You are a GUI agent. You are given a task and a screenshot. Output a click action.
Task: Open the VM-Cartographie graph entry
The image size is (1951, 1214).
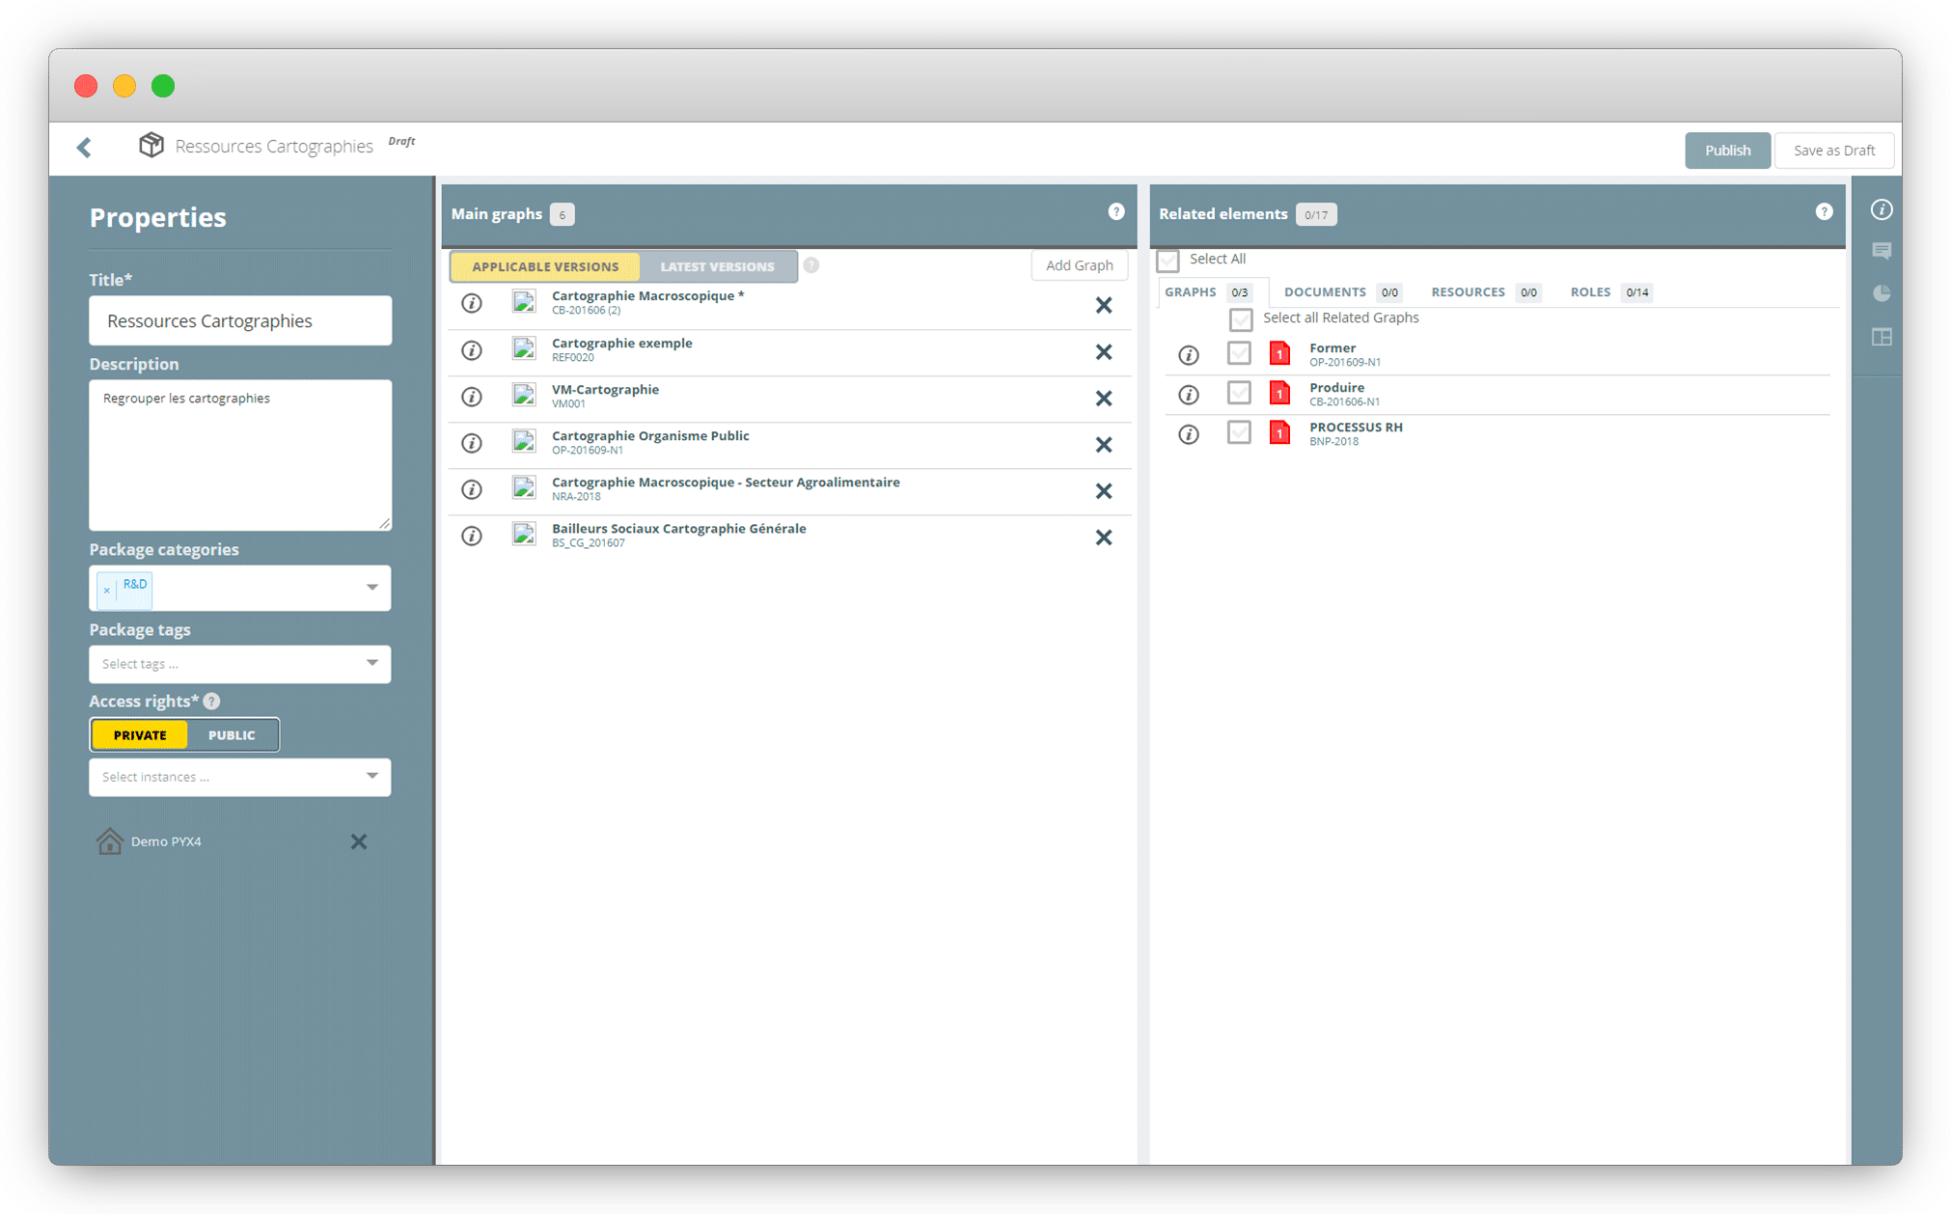point(605,390)
